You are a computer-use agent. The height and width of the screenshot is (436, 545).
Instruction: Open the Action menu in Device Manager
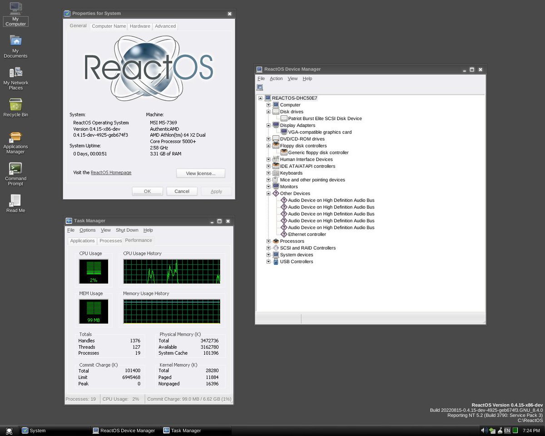coord(276,78)
